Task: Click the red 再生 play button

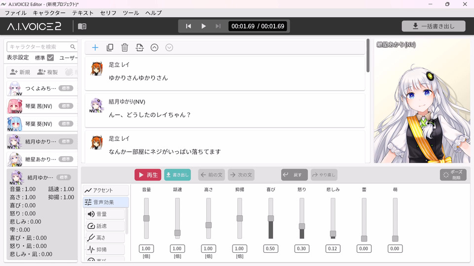Action: pyautogui.click(x=148, y=175)
